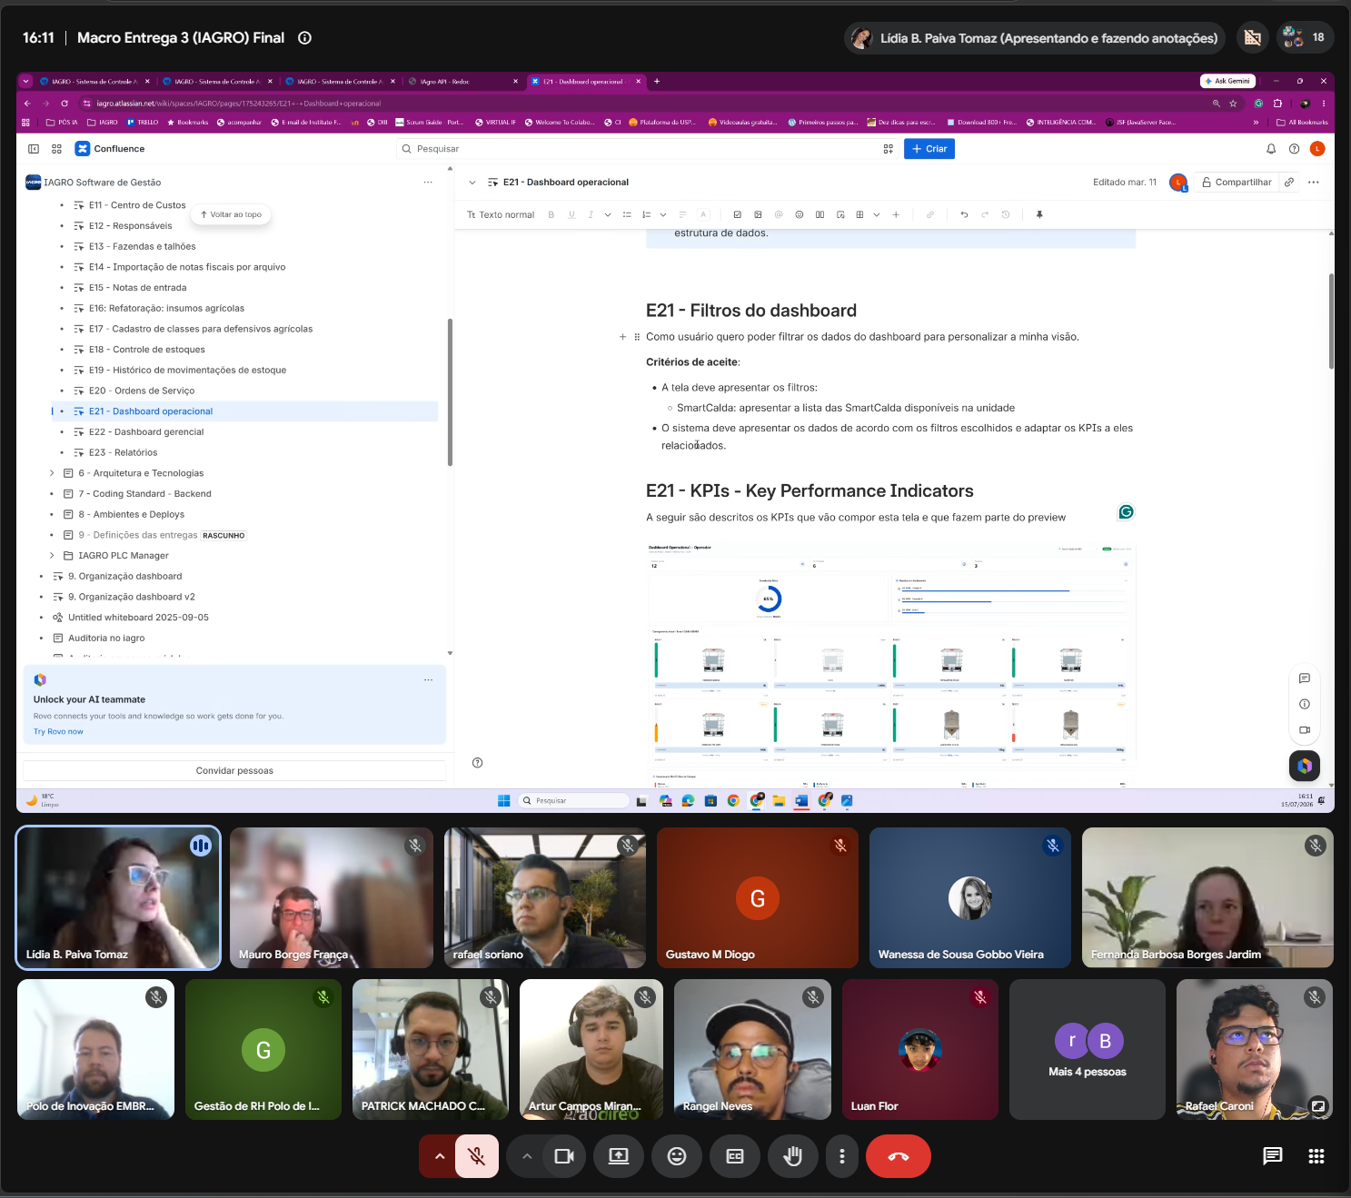Open the emoji reactions button

click(x=677, y=1156)
